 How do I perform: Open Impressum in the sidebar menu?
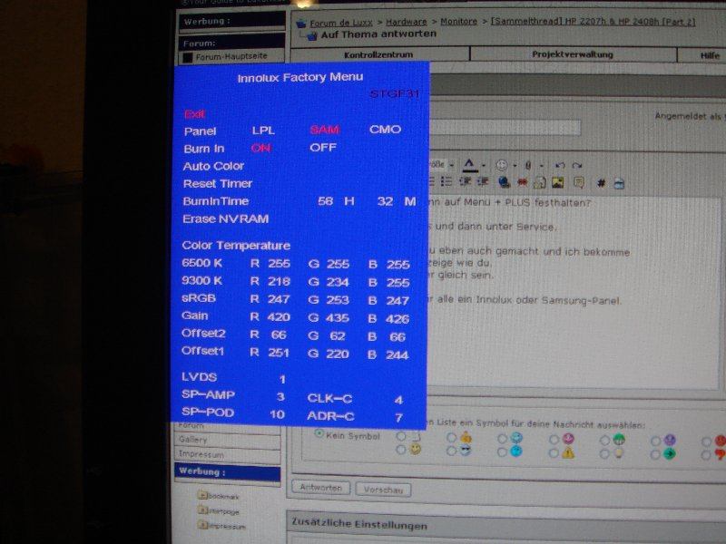[x=201, y=454]
